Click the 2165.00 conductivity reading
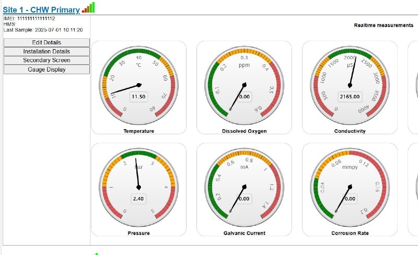 pos(350,97)
